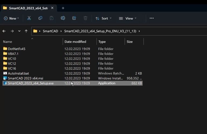Close the SmartCAD_2023_x64_Setup tab
207x134 pixels.
point(52,8)
